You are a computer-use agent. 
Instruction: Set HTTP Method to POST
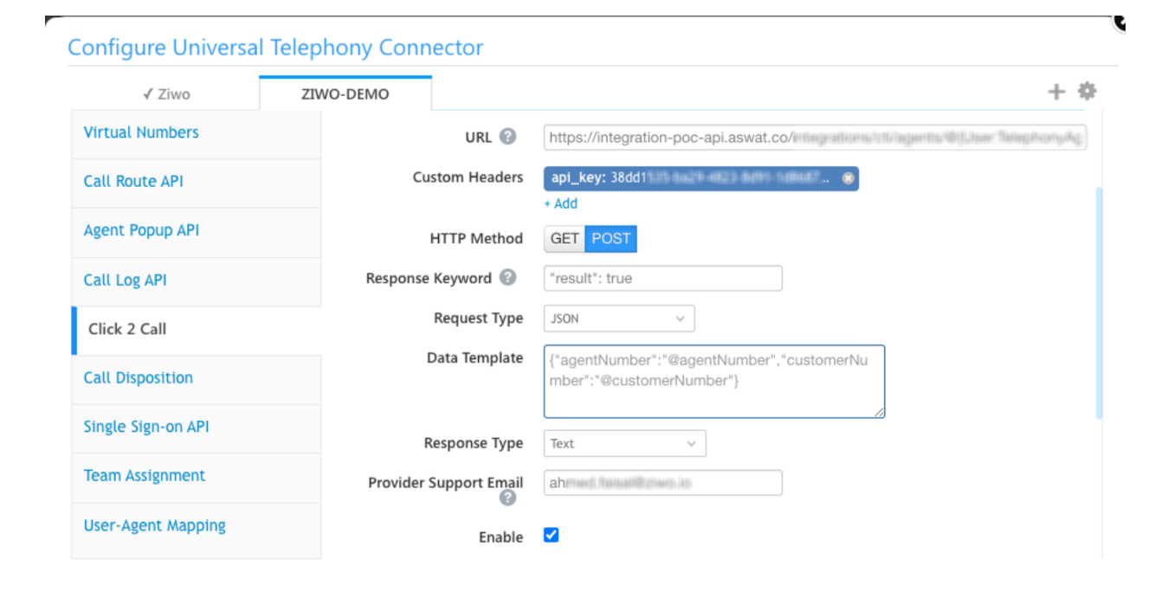click(611, 239)
